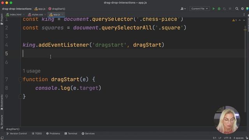Click the JetBrains Toolbox icon at top right
Screen dimensions: 249x140
pyautogui.click(x=247, y=9)
